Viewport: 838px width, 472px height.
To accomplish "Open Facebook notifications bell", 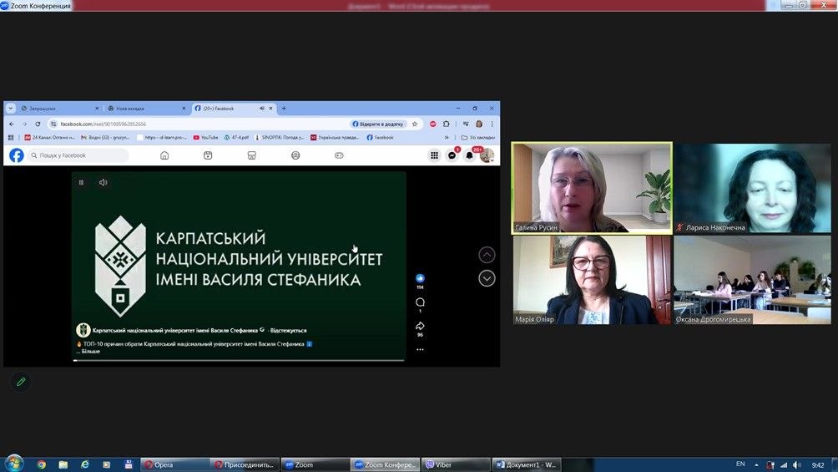I will coord(469,155).
